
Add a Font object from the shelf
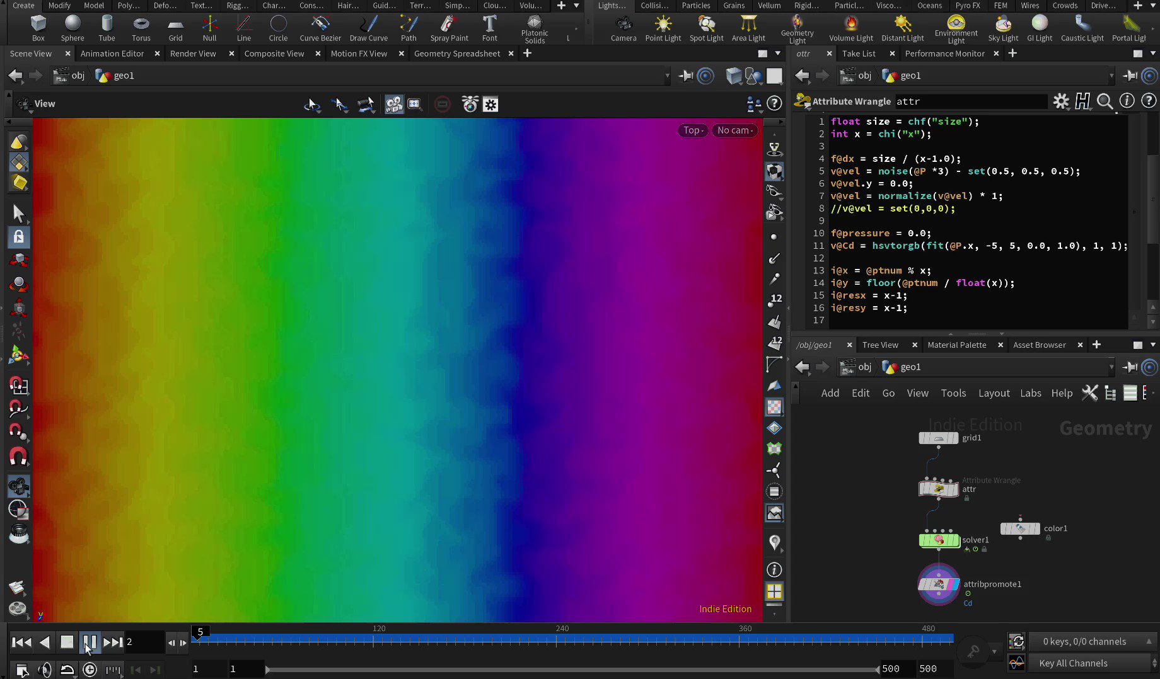[x=490, y=28]
